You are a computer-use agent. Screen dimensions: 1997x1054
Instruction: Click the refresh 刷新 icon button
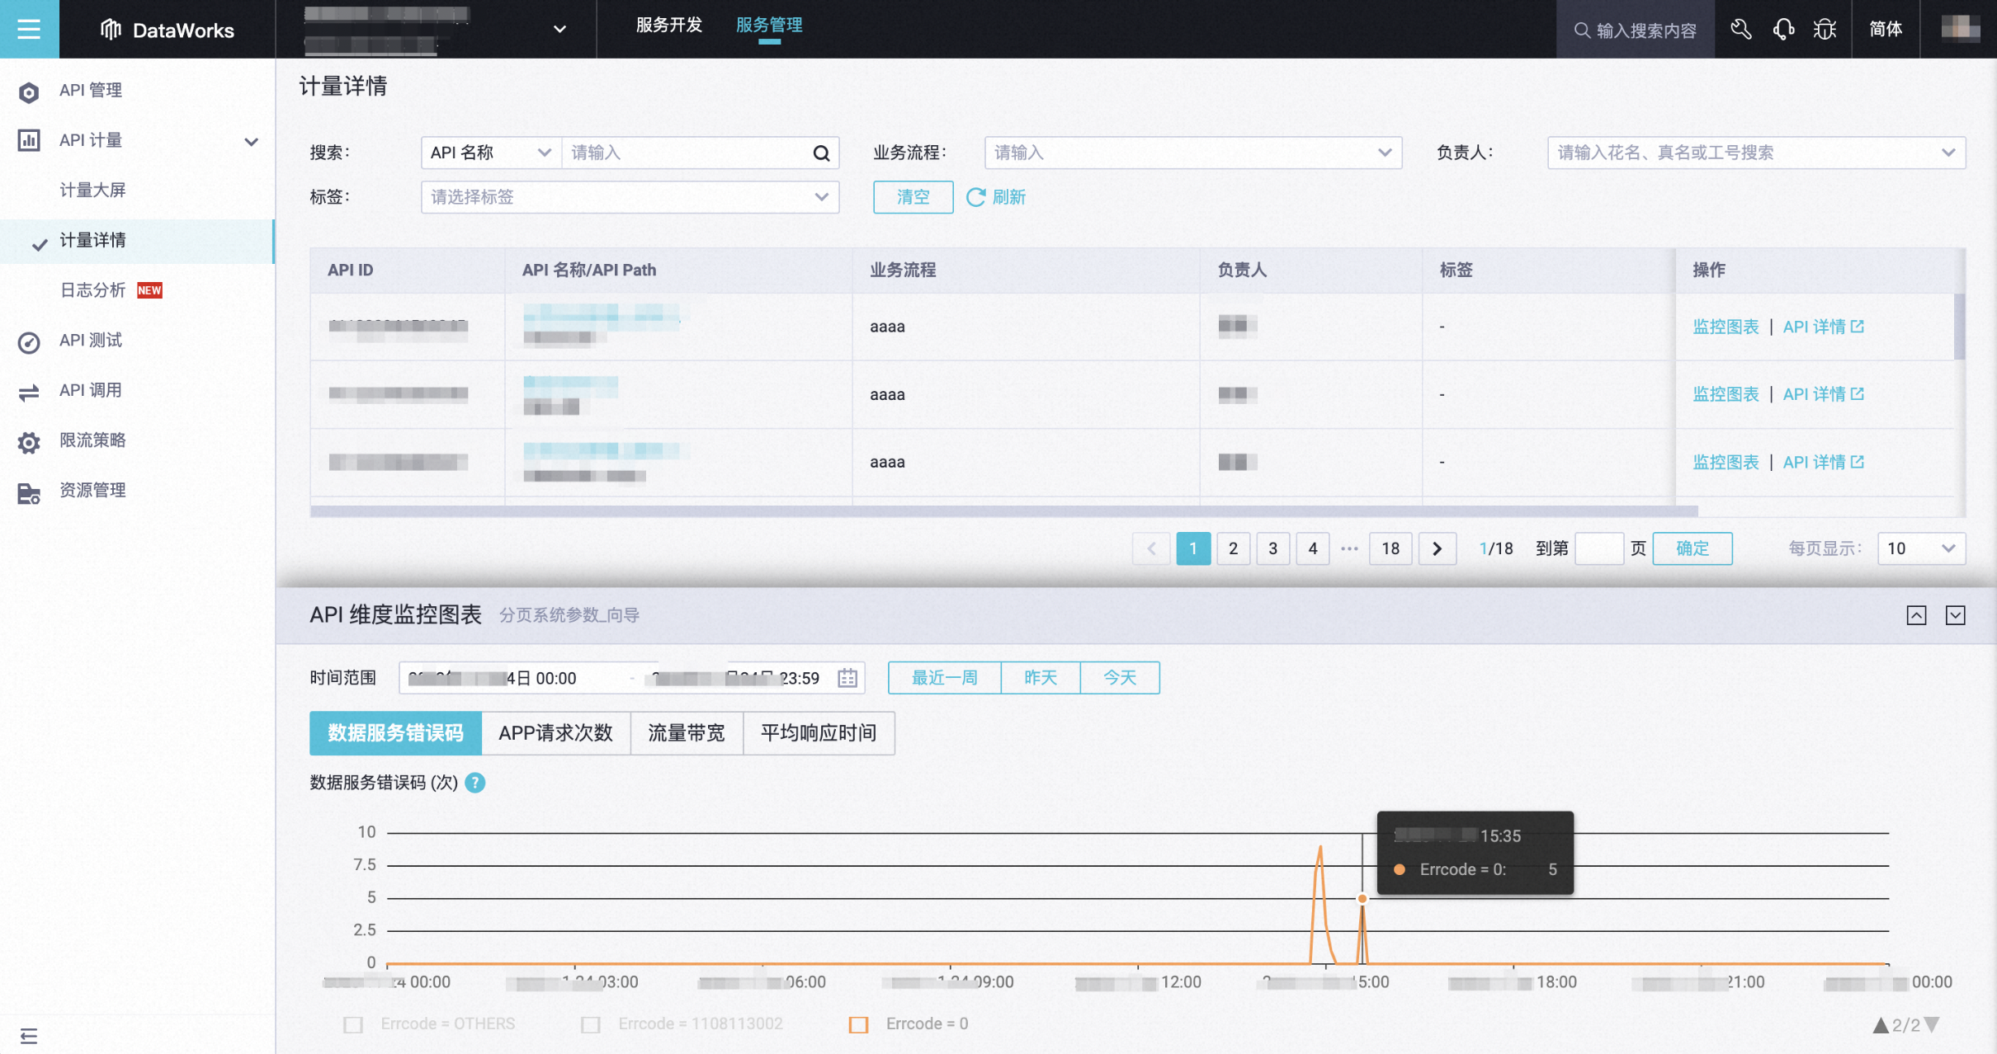pyautogui.click(x=996, y=197)
